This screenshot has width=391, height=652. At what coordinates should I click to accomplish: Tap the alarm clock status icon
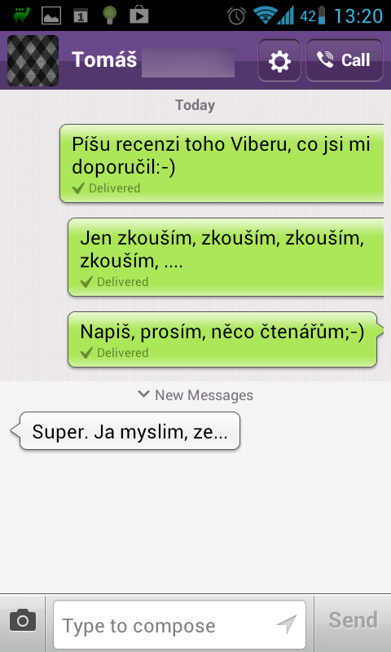[x=236, y=15]
